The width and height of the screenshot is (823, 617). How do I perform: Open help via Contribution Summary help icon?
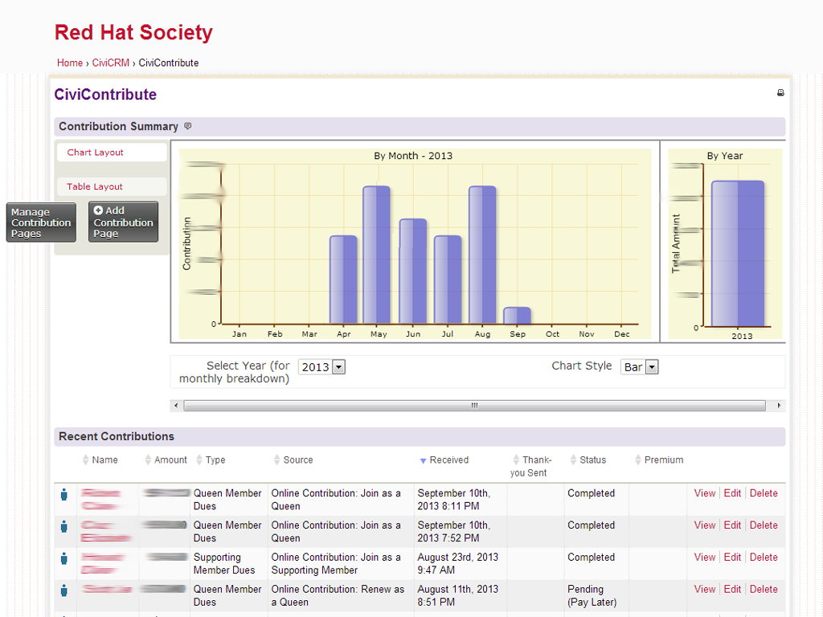[x=188, y=126]
